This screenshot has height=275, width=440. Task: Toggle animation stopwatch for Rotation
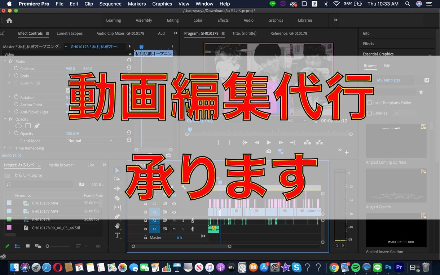point(16,97)
